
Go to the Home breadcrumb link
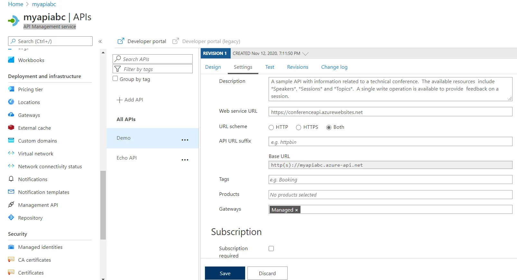tap(16, 4)
